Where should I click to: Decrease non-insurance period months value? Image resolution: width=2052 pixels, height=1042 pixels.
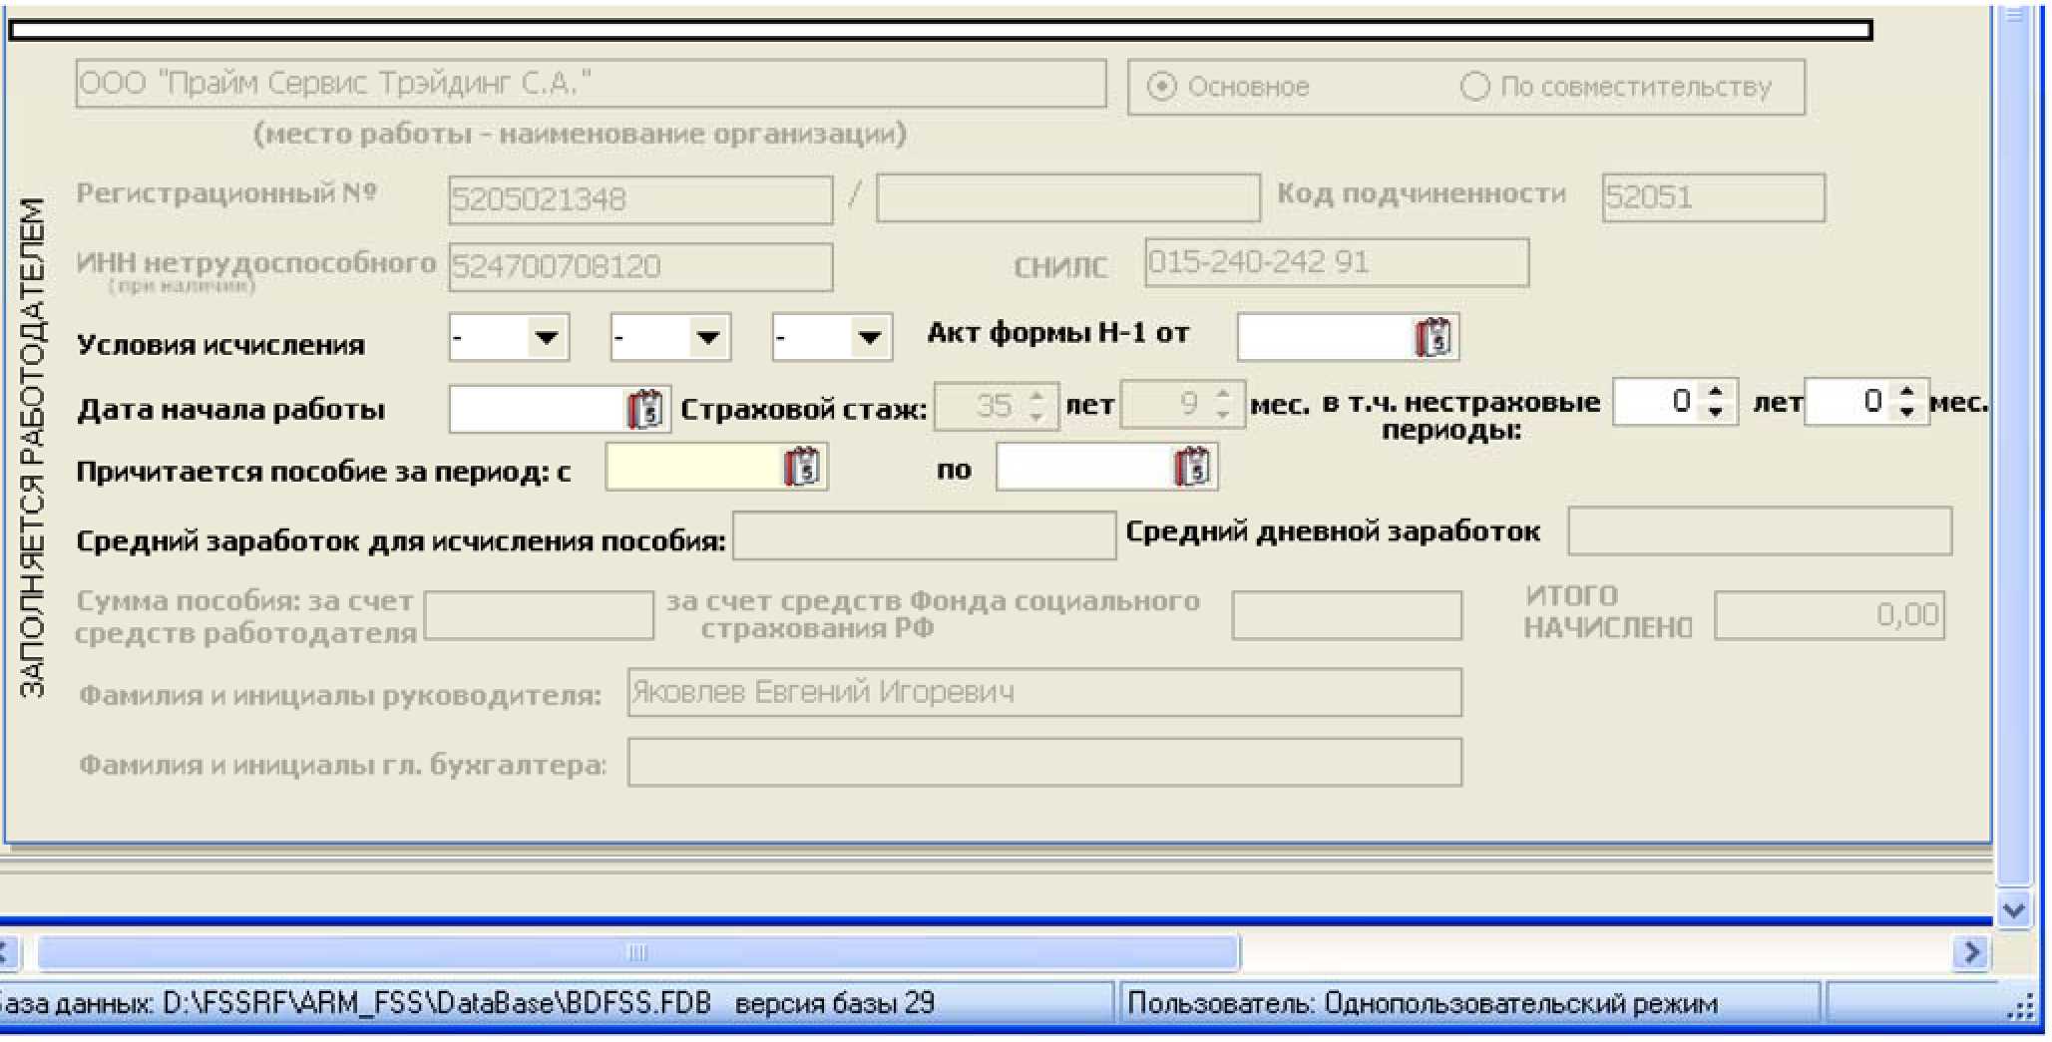pos(1907,412)
